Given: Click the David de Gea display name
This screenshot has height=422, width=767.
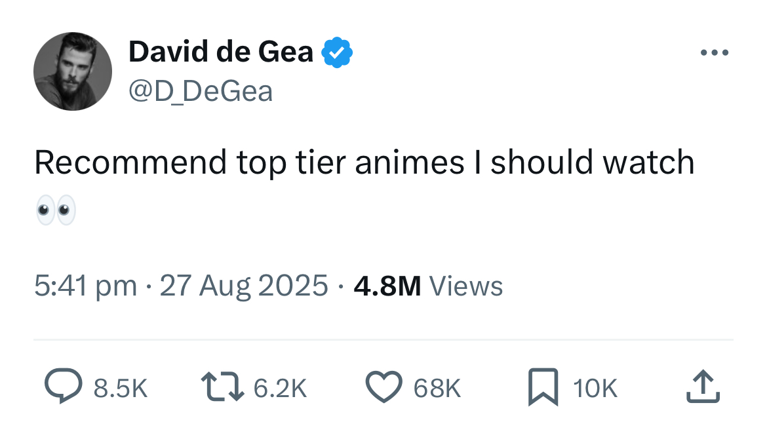Looking at the screenshot, I should (x=221, y=52).
